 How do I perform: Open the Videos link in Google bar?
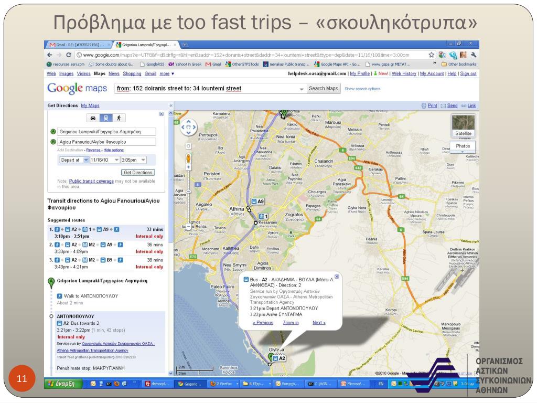83,73
